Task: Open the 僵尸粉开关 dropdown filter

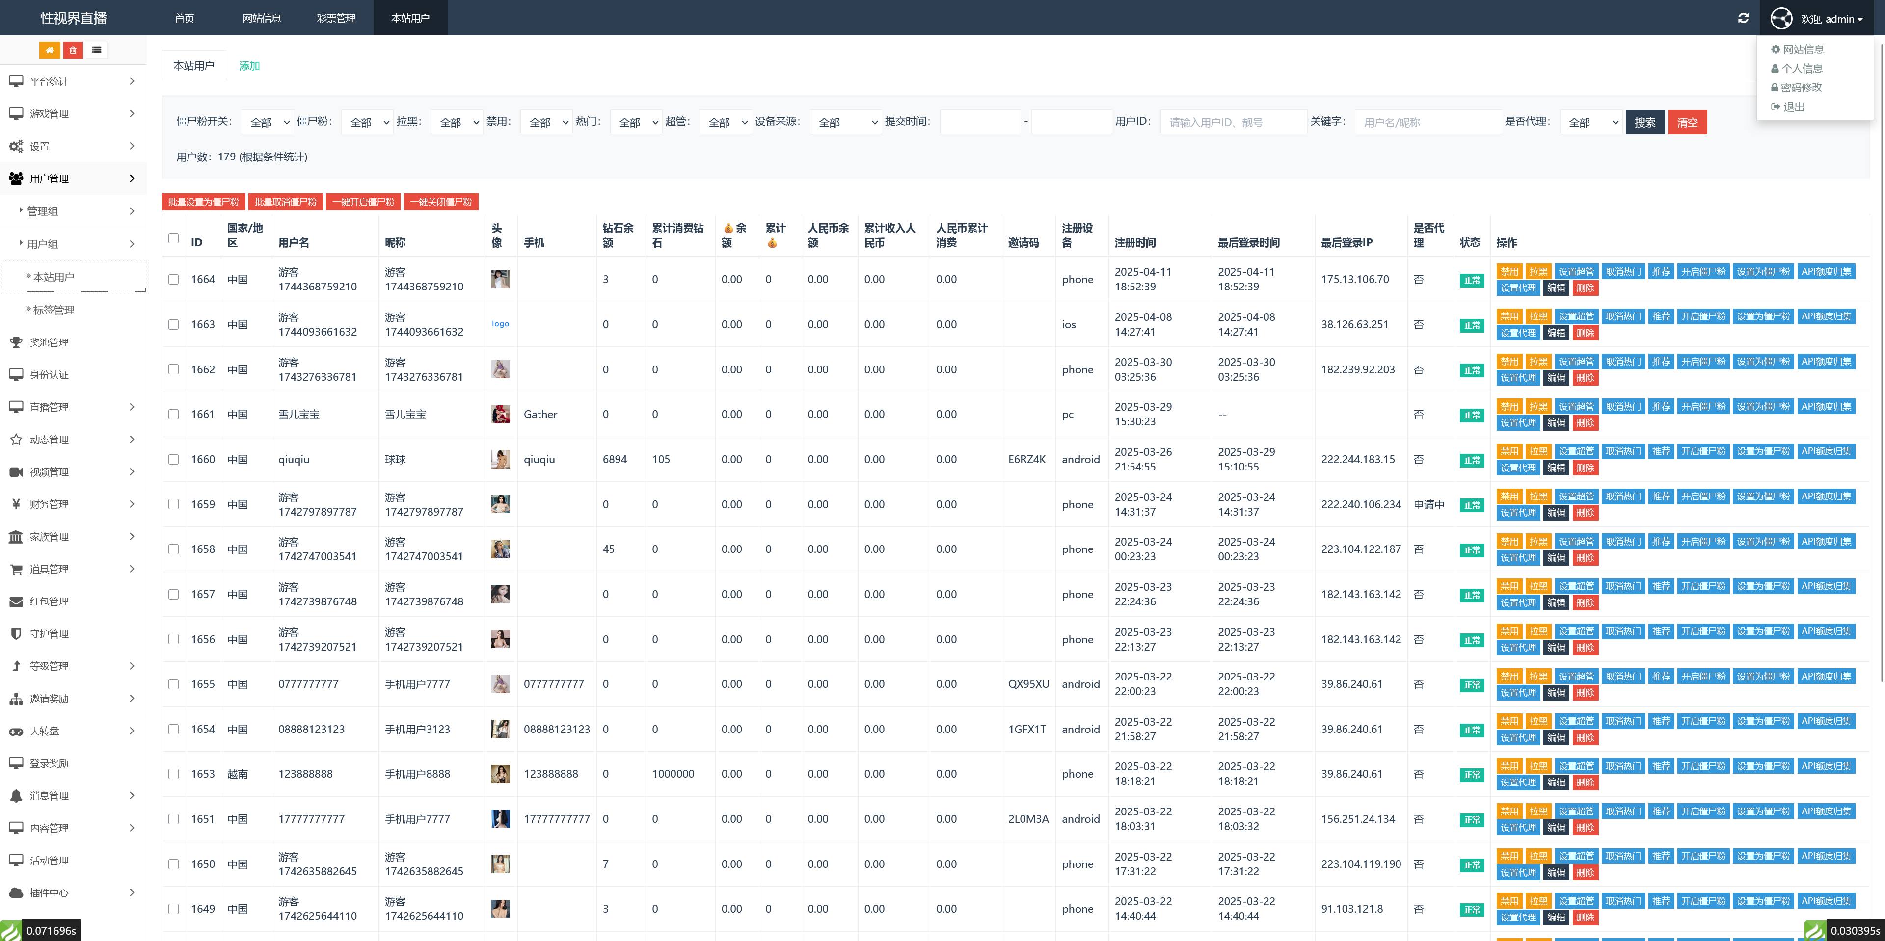Action: click(x=268, y=122)
